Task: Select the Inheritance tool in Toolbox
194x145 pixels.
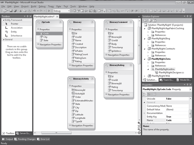Action: (17, 36)
